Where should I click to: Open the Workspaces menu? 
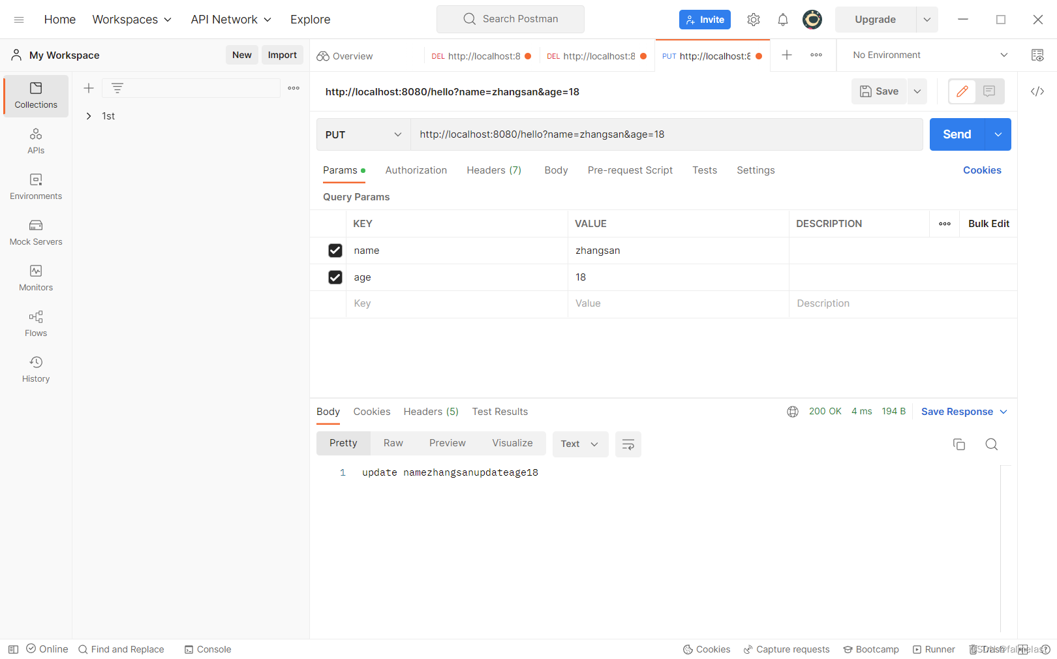[x=132, y=20]
